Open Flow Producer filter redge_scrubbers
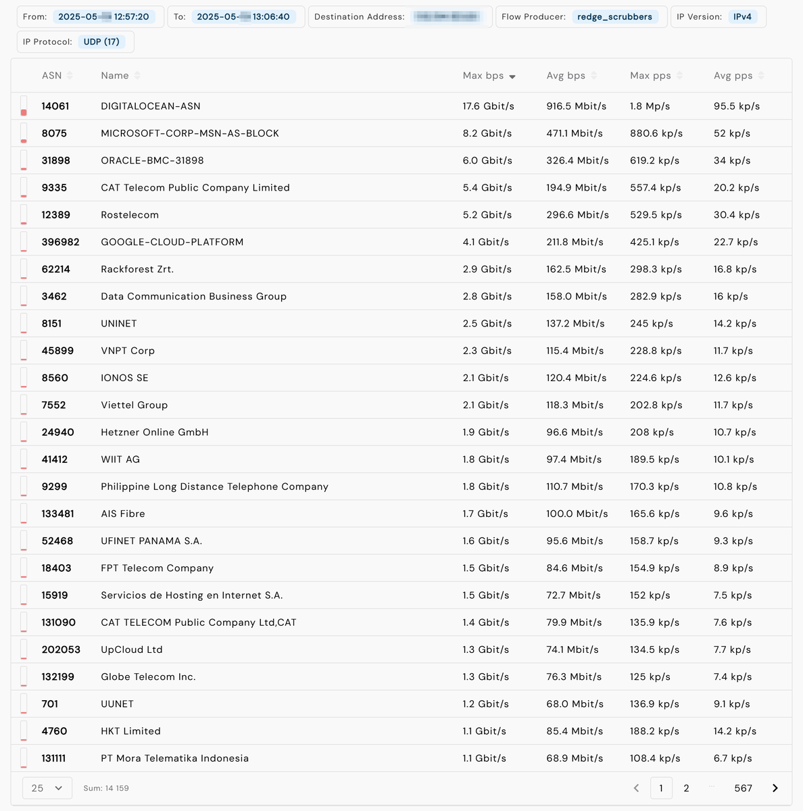Screen dimensions: 803x811 (x=614, y=17)
